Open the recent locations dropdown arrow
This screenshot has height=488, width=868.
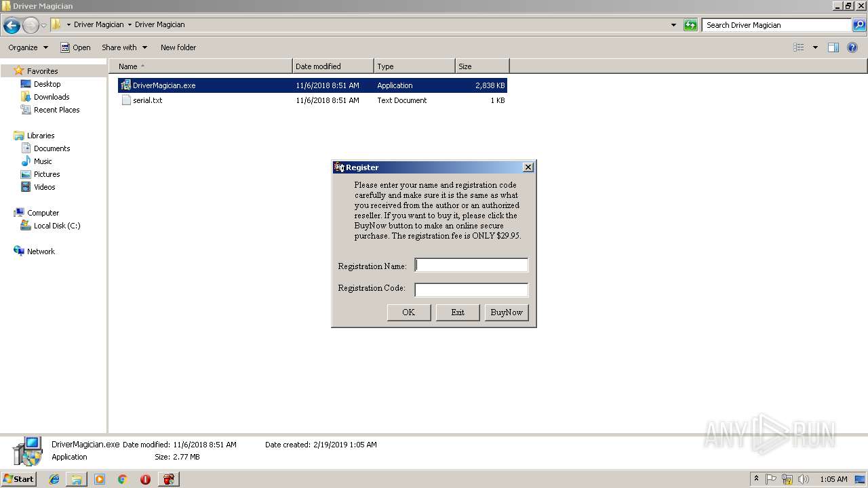(x=43, y=26)
